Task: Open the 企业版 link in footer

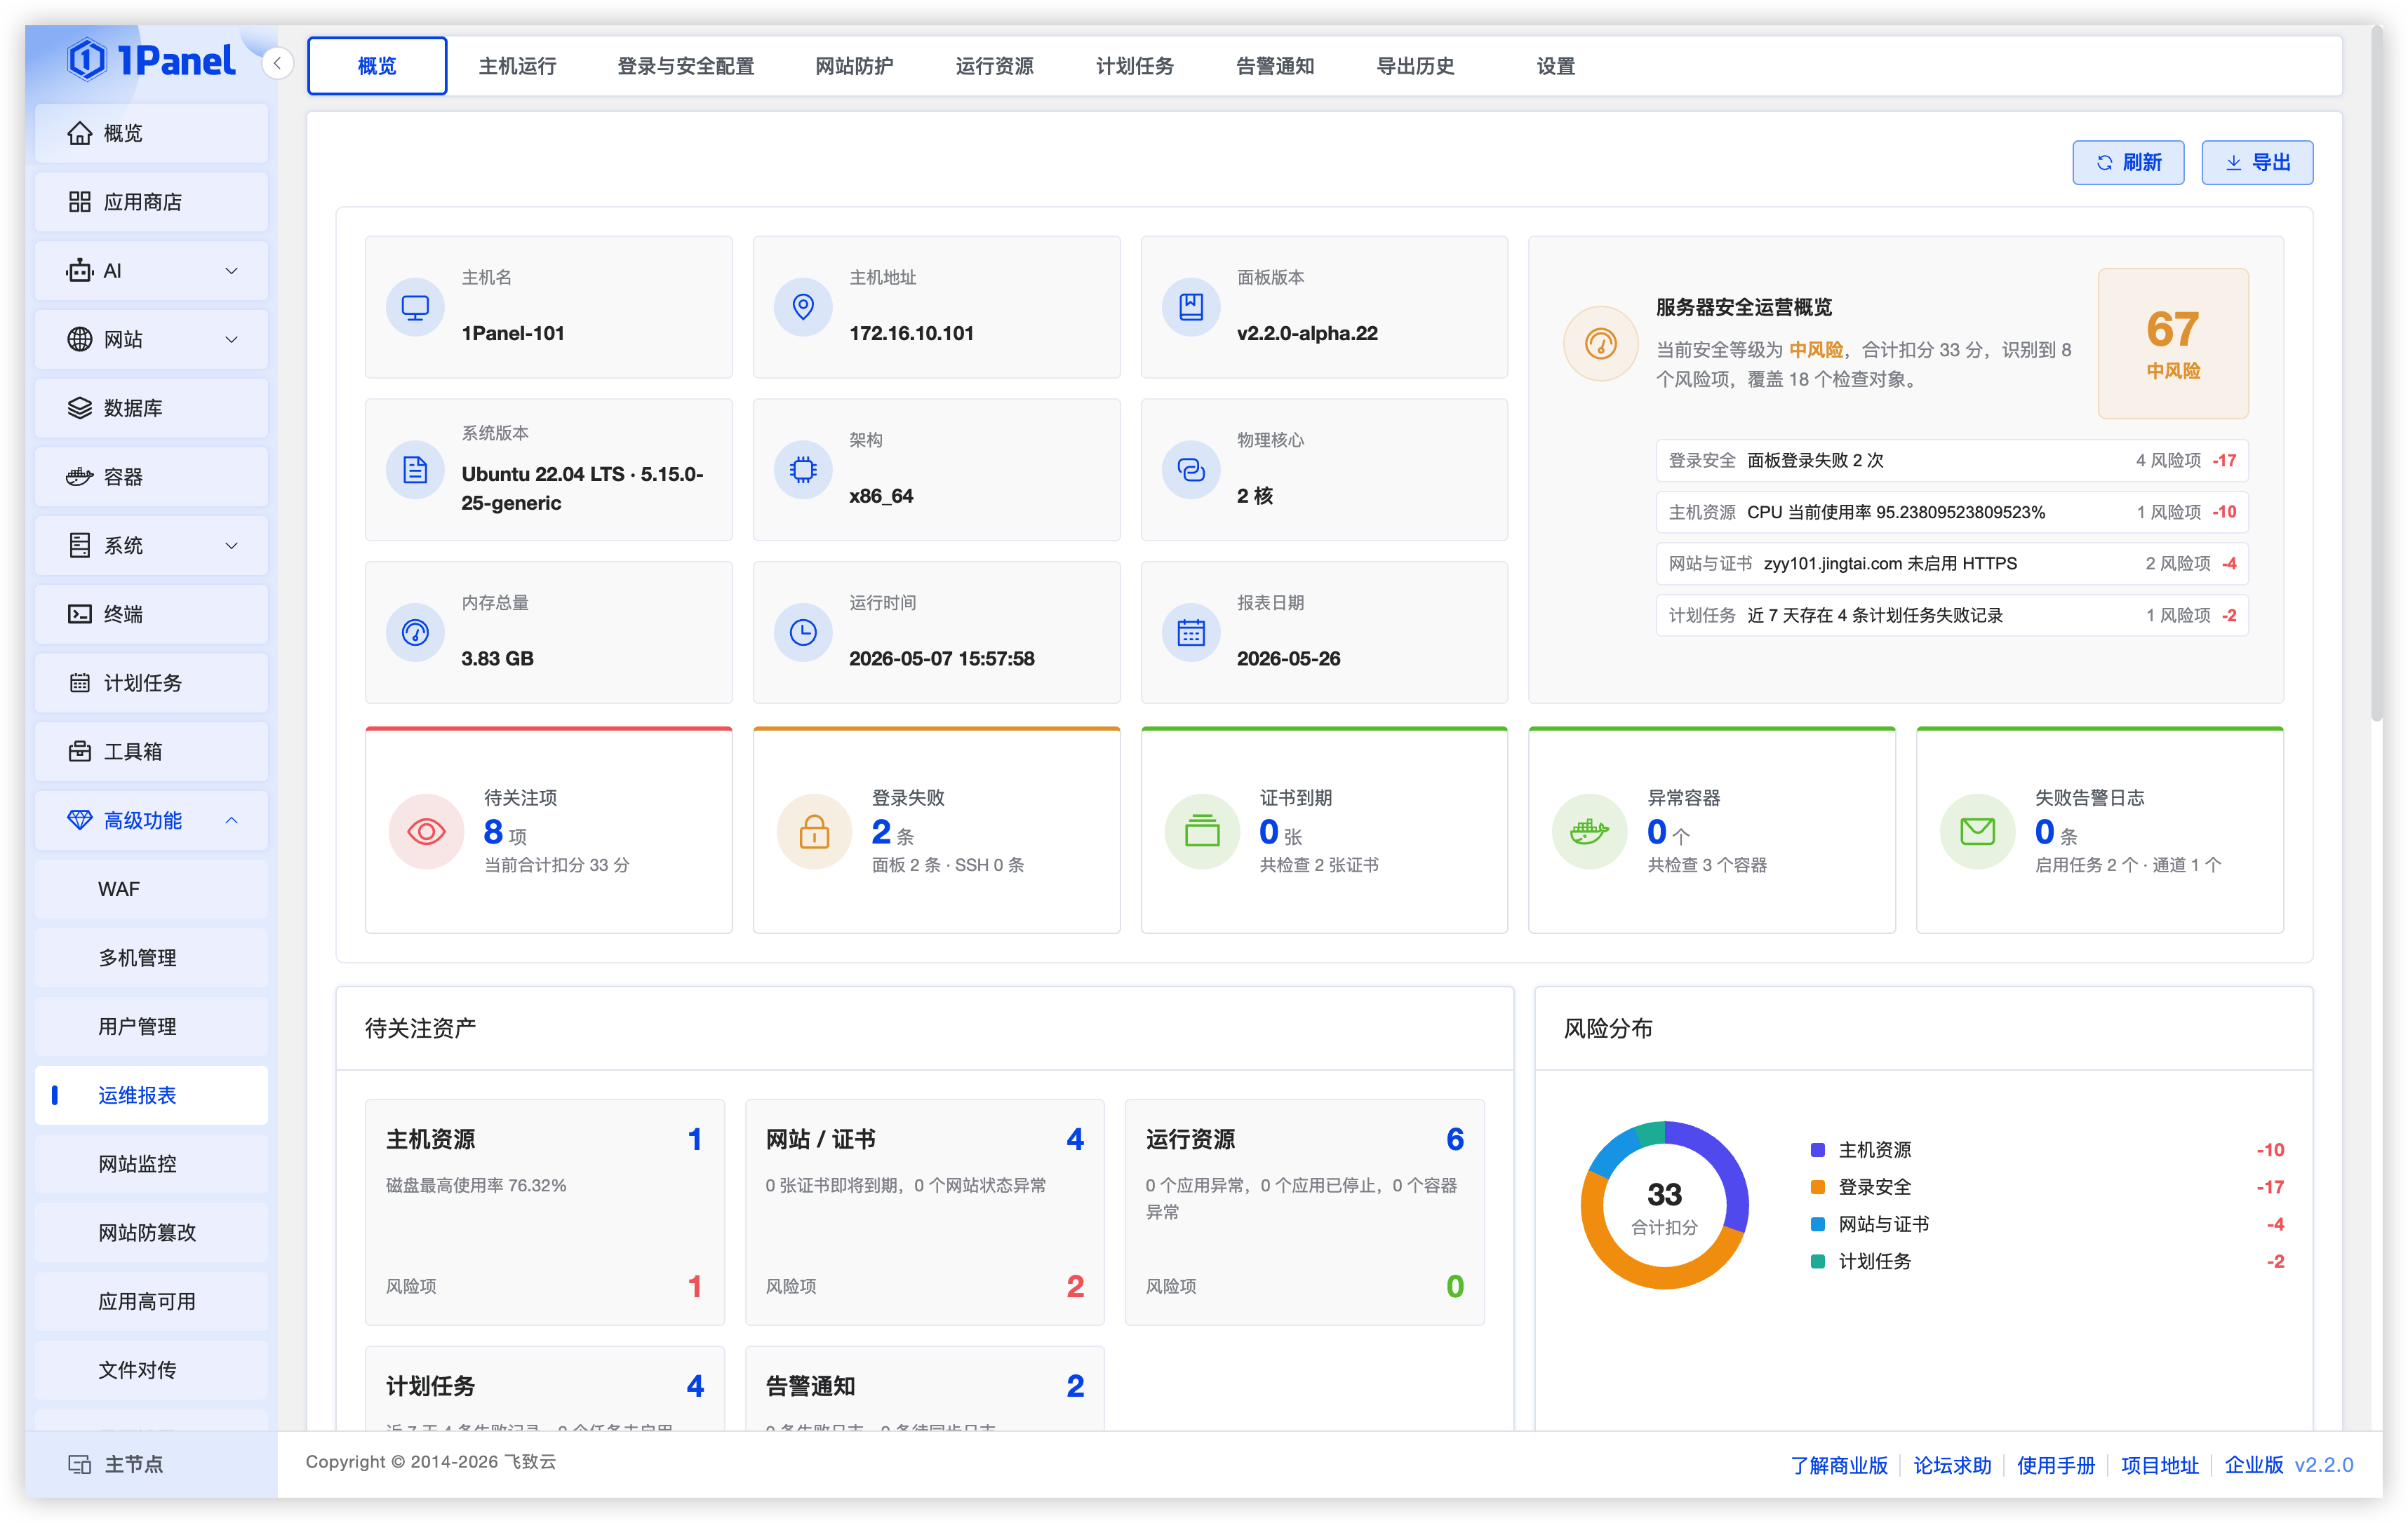Action: [x=2254, y=1465]
